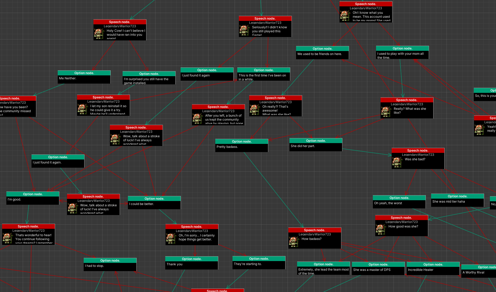Click the avatar beside 'Oh, I'm sorry... I certainly'

[x=171, y=238]
